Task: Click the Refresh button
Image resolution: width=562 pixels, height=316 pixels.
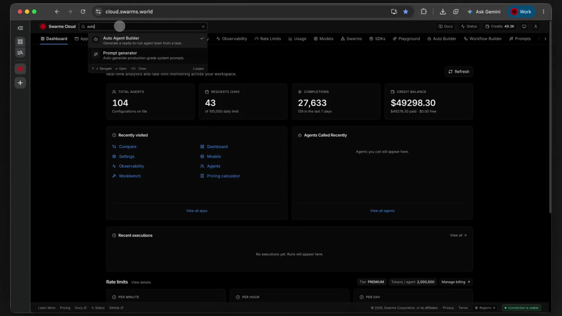Action: click(459, 71)
